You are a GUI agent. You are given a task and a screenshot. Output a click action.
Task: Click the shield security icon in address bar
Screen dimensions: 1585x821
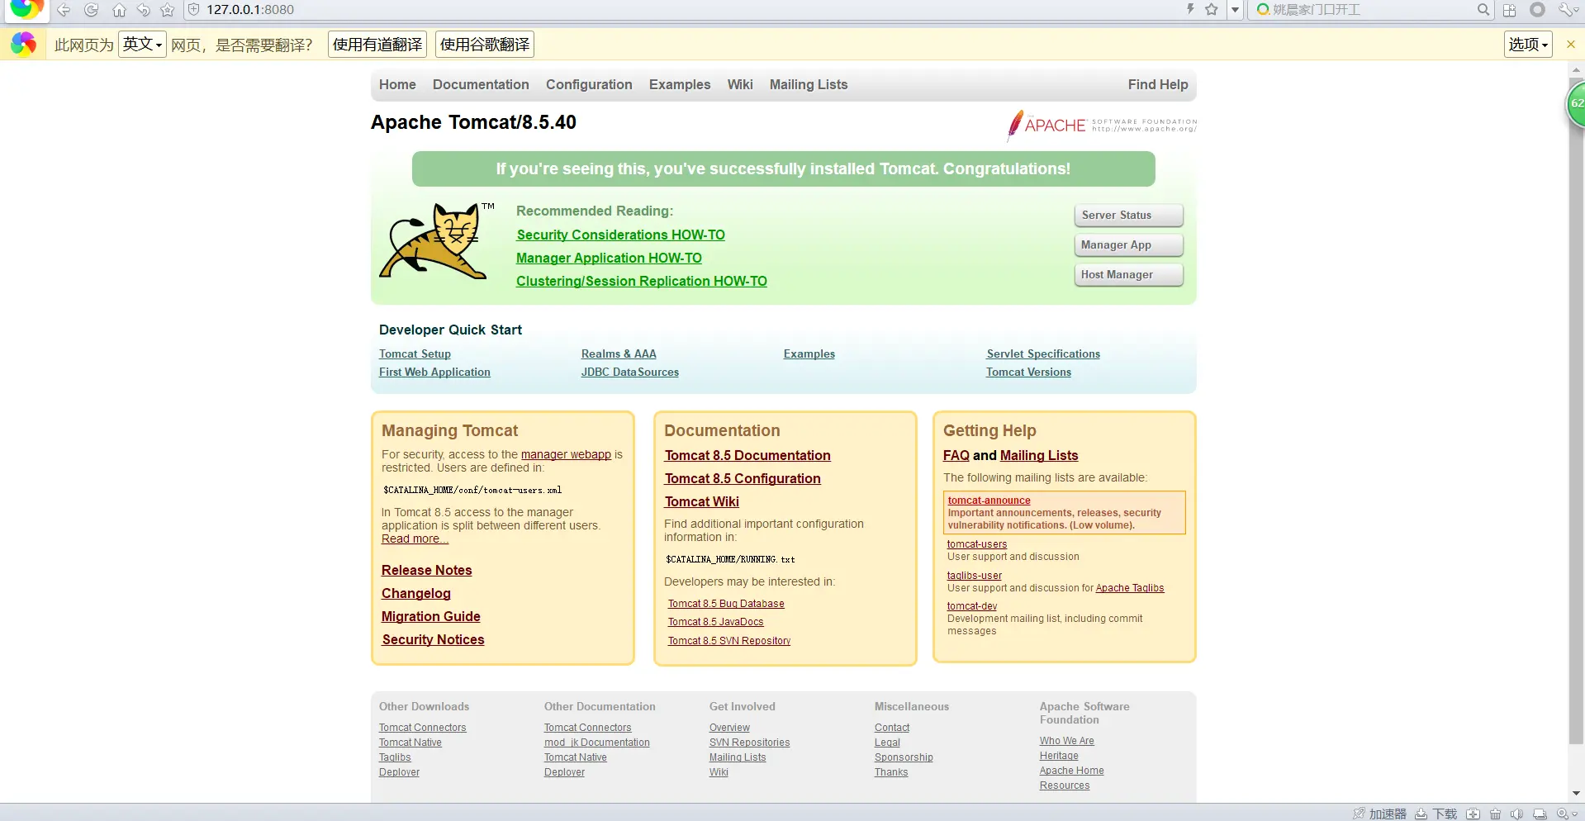[x=194, y=10]
